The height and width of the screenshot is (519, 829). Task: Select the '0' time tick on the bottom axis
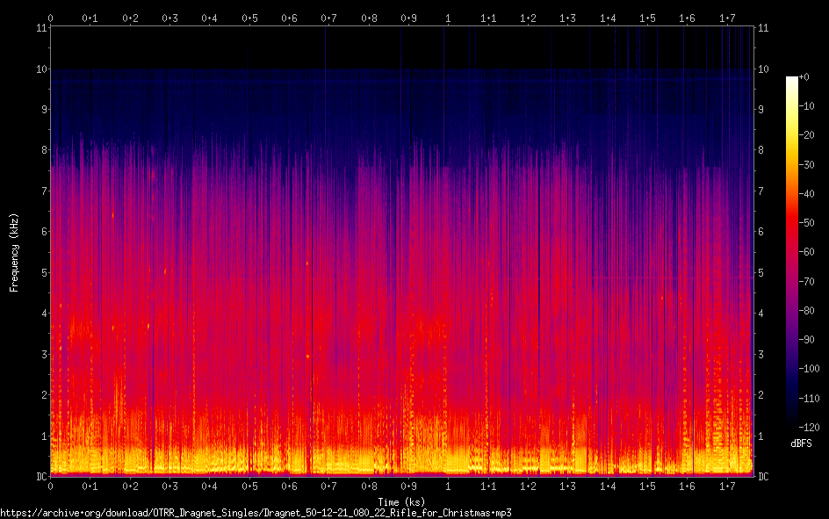(x=50, y=486)
